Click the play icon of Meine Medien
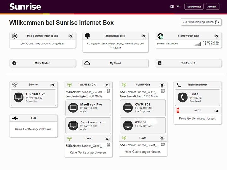 tap(14, 63)
